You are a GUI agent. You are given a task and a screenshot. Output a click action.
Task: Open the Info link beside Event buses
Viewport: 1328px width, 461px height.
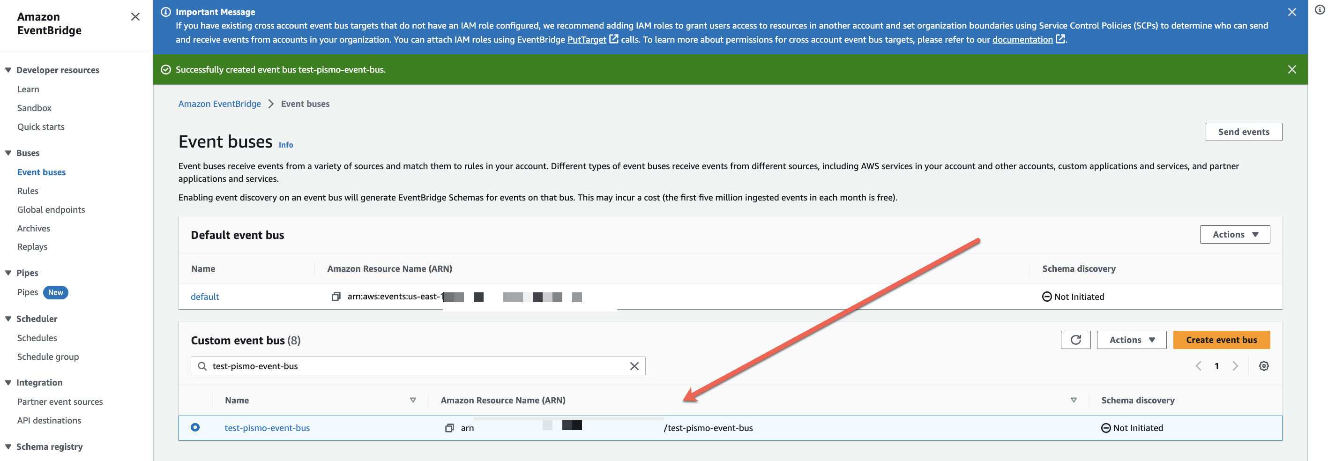point(285,145)
